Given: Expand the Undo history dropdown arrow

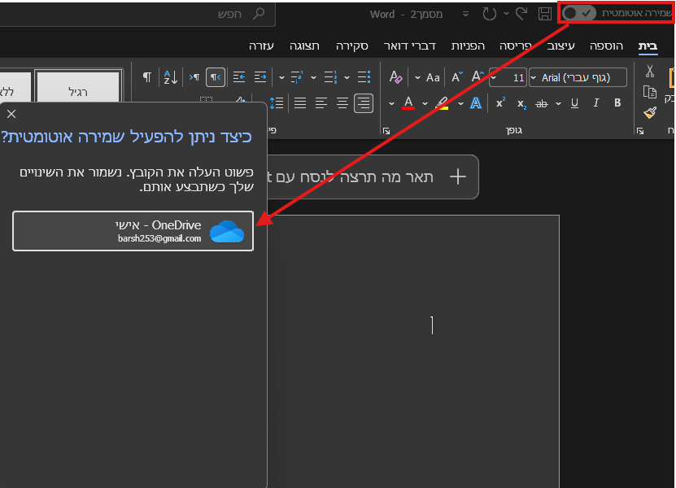Looking at the screenshot, I should pos(506,14).
